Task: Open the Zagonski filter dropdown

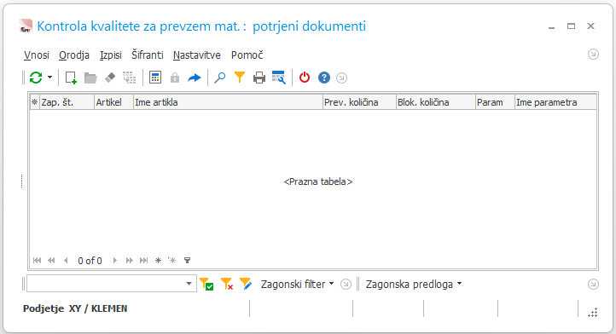Action: click(298, 284)
